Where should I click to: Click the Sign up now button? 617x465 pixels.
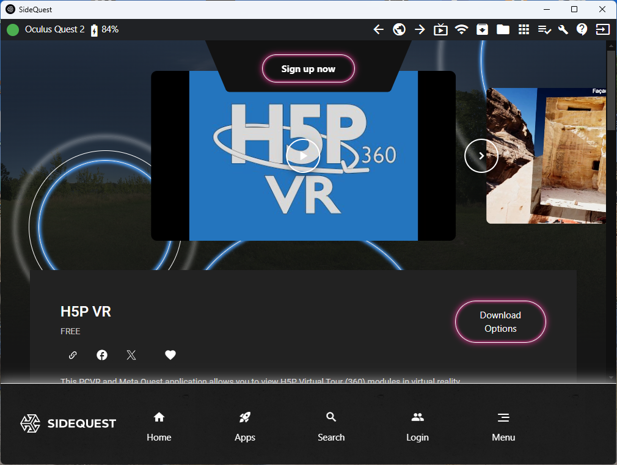point(308,68)
